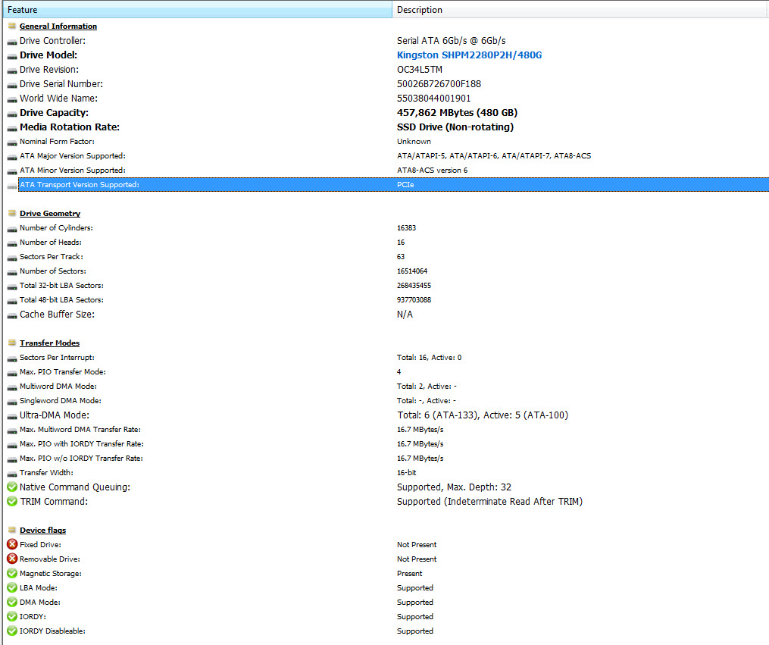Select the highlighted ATA Transport Version Supported row
The width and height of the screenshot is (769, 645).
tap(393, 184)
